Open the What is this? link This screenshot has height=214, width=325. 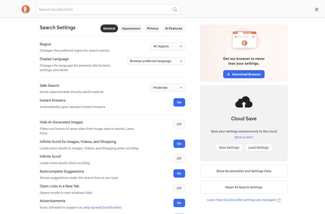click(244, 137)
